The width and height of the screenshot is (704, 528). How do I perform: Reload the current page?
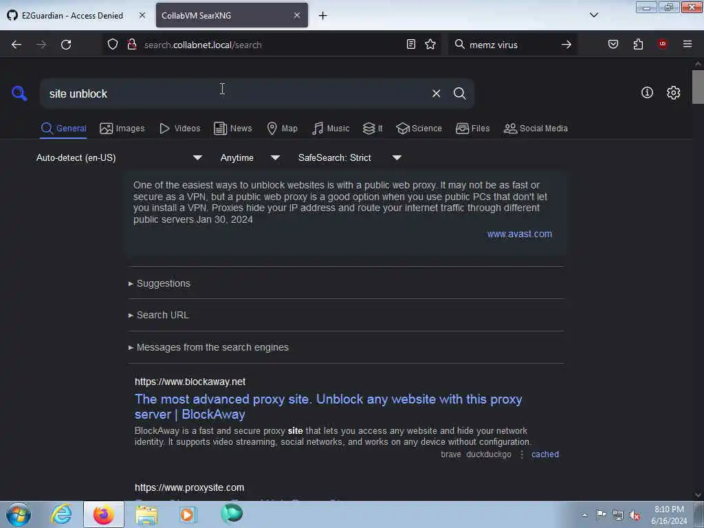click(66, 45)
